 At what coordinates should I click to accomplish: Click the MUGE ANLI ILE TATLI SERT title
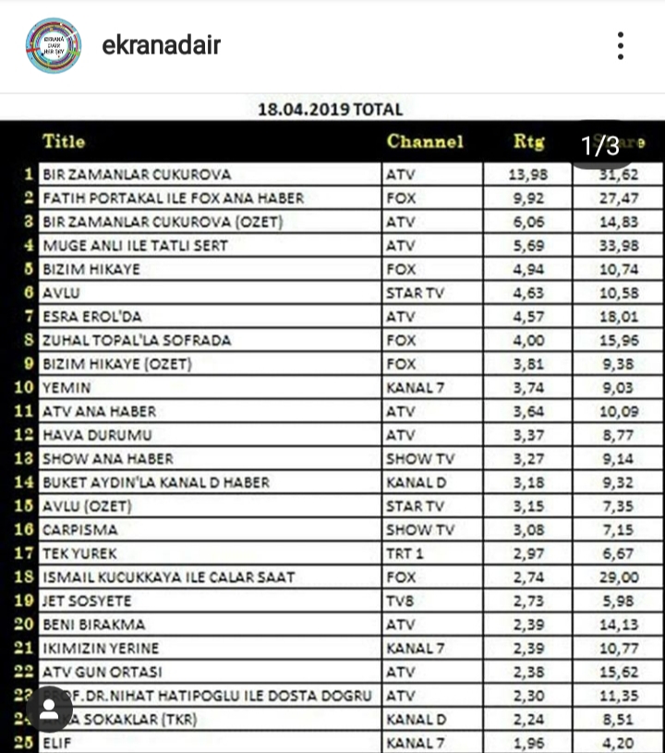click(x=135, y=246)
